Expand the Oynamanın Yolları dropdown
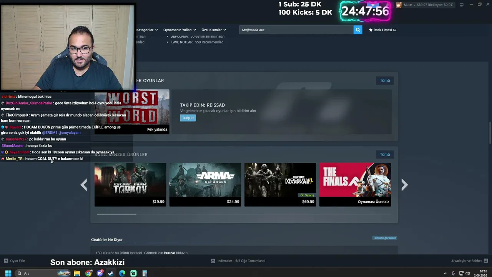The width and height of the screenshot is (492, 277). tap(180, 30)
